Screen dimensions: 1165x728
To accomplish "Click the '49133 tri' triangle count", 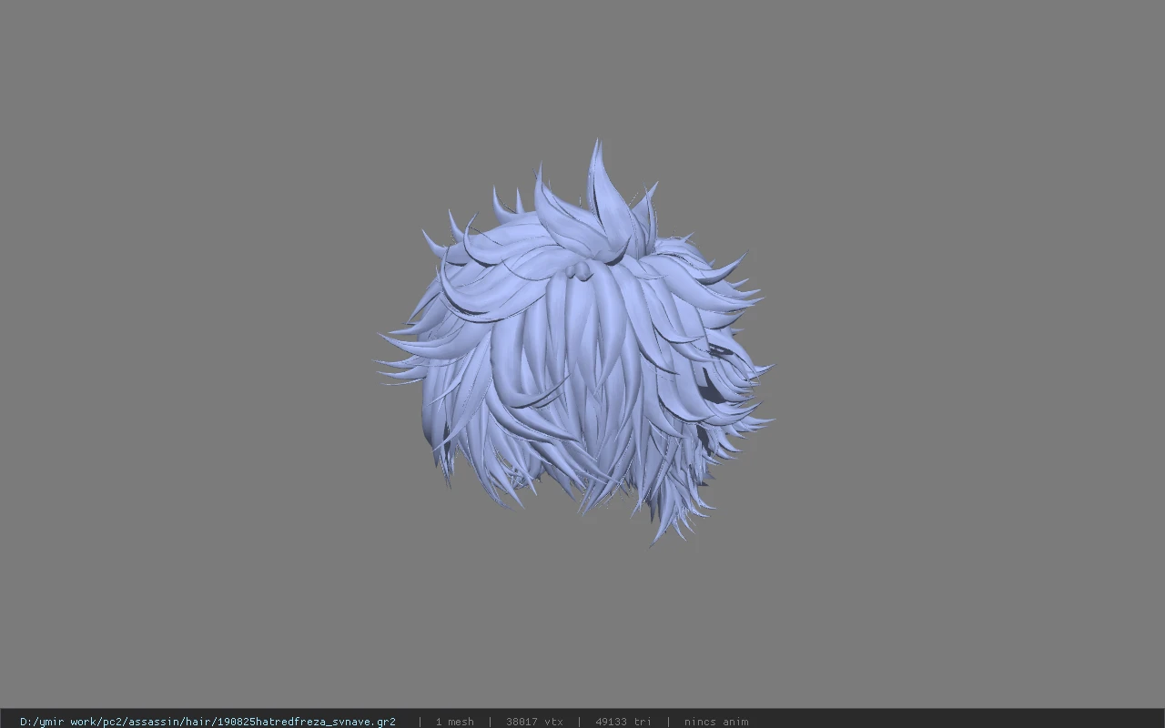I will point(623,722).
